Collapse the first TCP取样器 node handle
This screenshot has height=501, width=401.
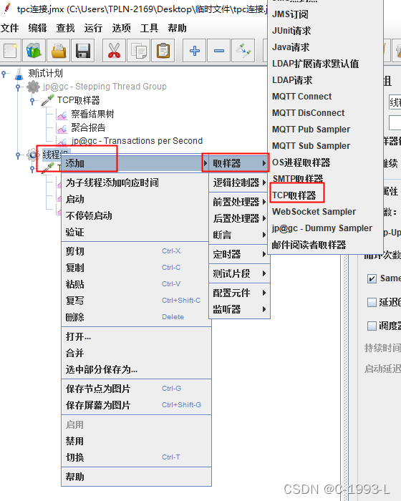(32, 101)
